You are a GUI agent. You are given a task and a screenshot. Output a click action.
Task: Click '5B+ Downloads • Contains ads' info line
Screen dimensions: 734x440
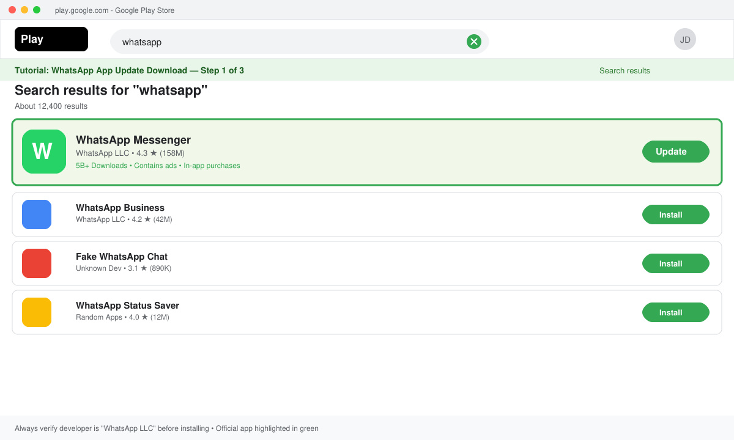[x=158, y=166]
